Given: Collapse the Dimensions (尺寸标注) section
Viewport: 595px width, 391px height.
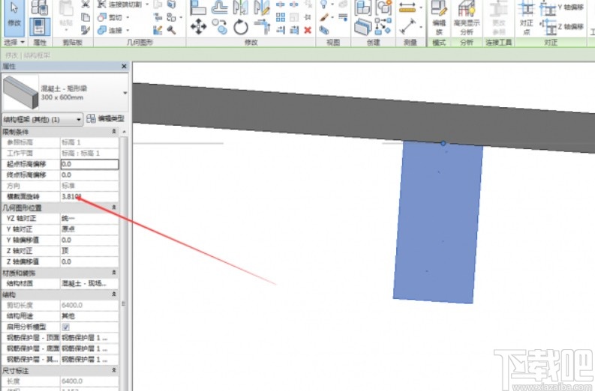Looking at the screenshot, I should [114, 371].
